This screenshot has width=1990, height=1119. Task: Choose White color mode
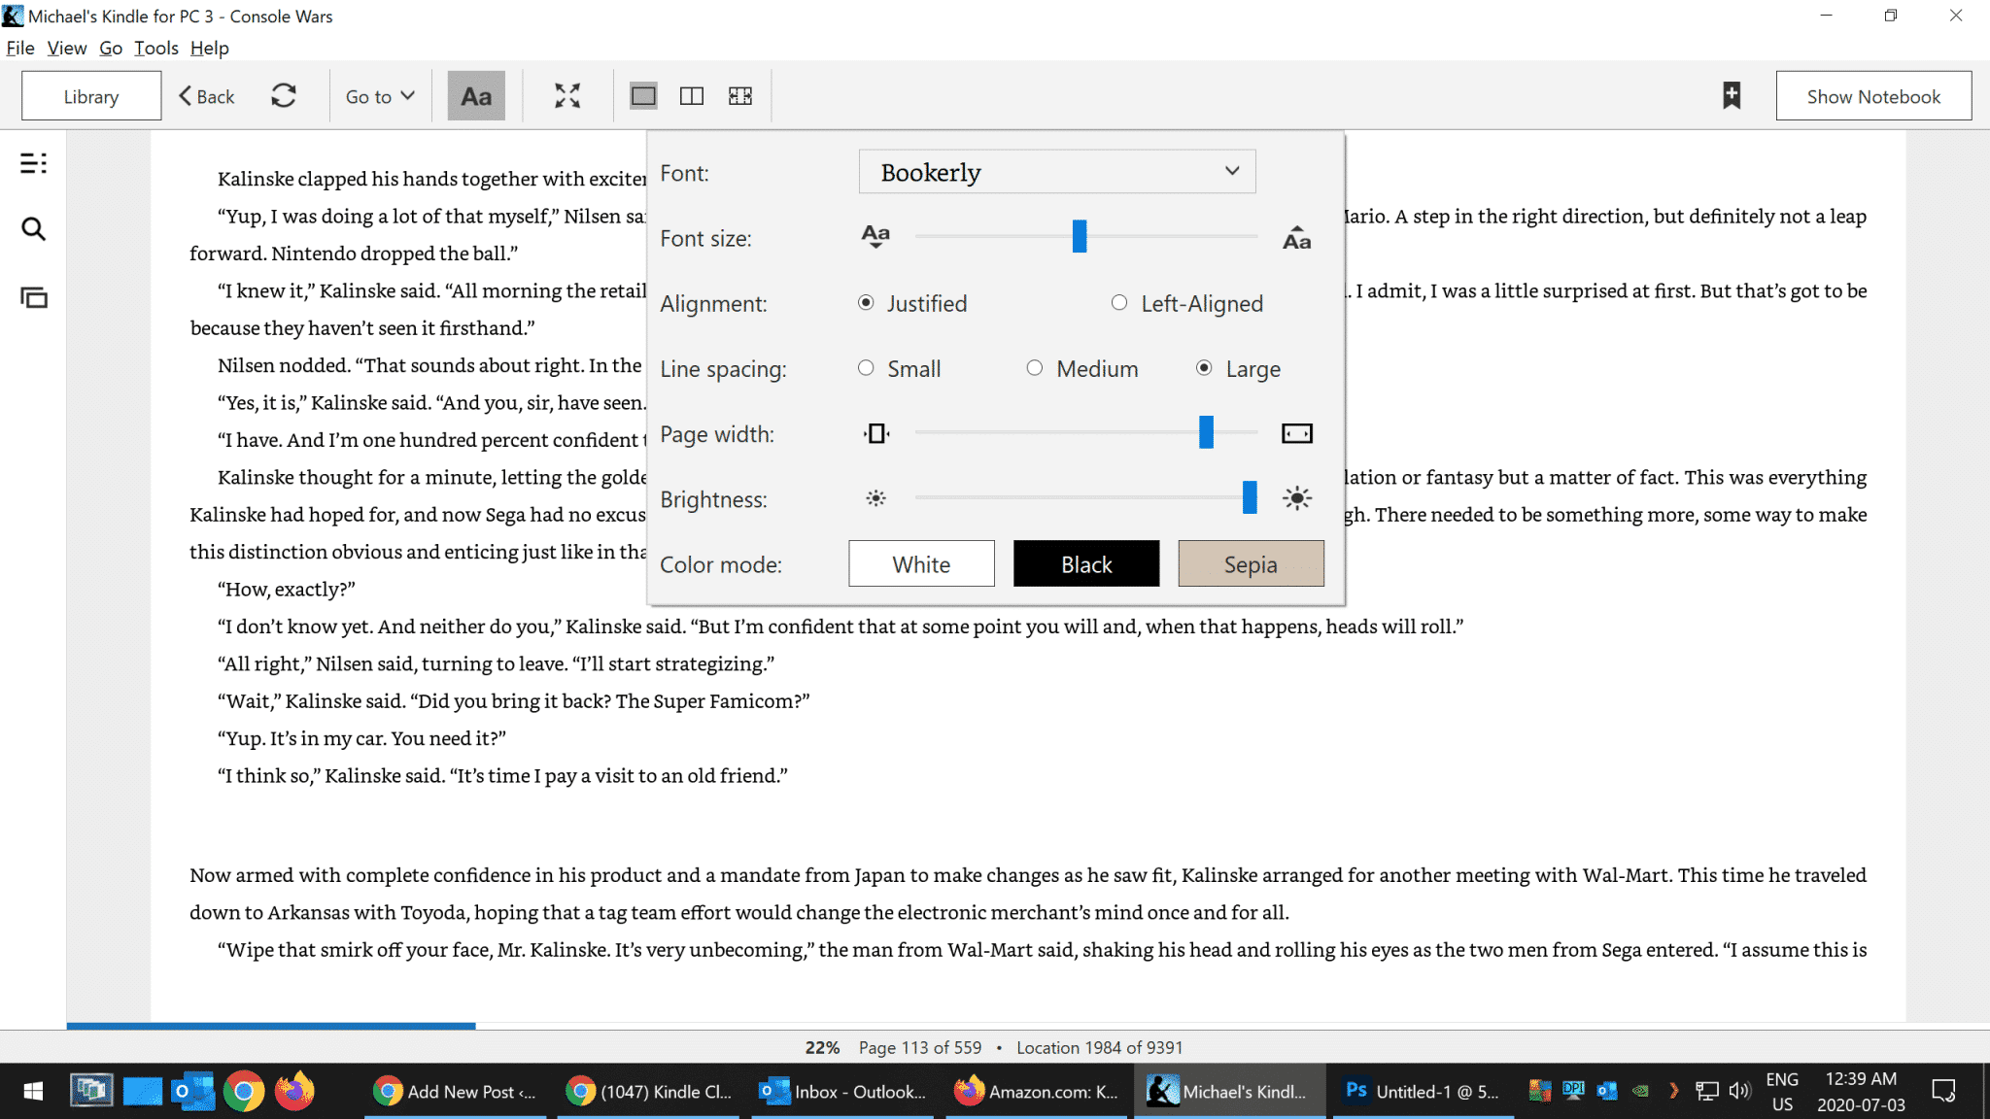(x=921, y=563)
